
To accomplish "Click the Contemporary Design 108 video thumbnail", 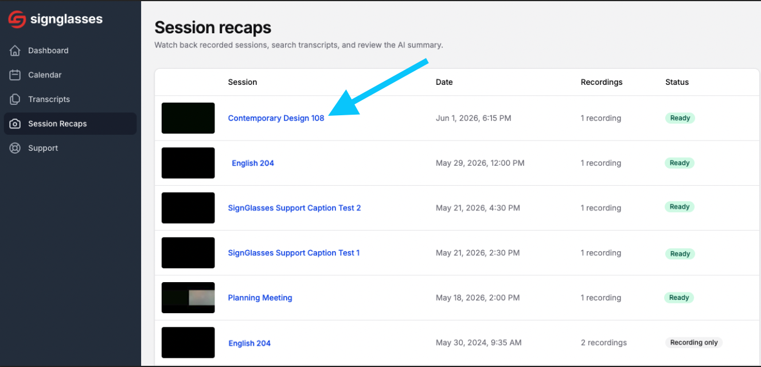I will 188,118.
